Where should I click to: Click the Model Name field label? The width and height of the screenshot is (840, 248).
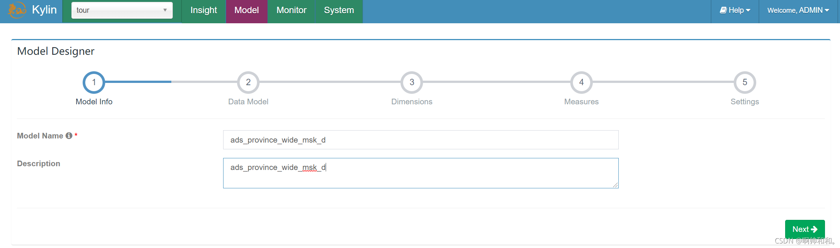pos(40,136)
